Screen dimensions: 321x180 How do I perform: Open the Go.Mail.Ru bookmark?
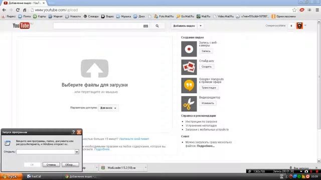click(185, 16)
